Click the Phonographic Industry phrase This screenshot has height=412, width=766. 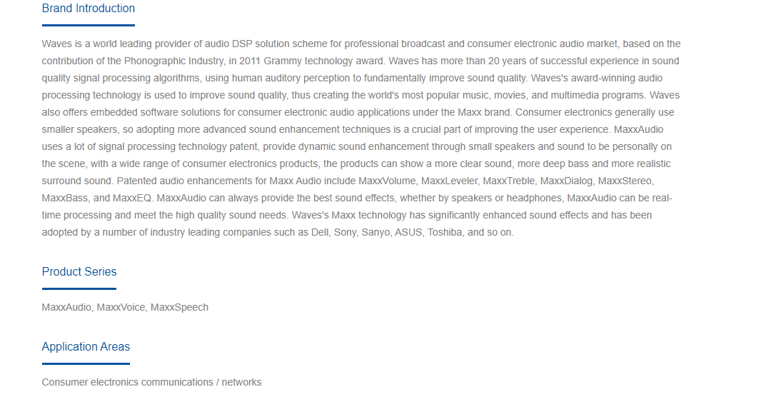[x=173, y=61]
